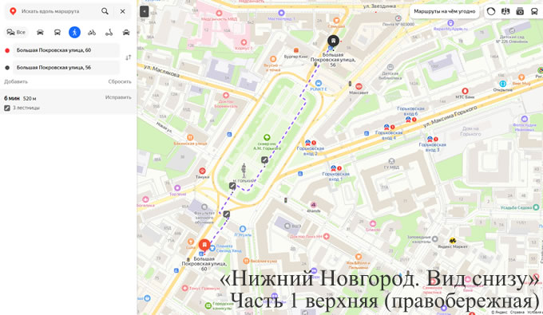Swap start and destination points
Image resolution: width=543 pixels, height=315 pixels.
coord(128,57)
